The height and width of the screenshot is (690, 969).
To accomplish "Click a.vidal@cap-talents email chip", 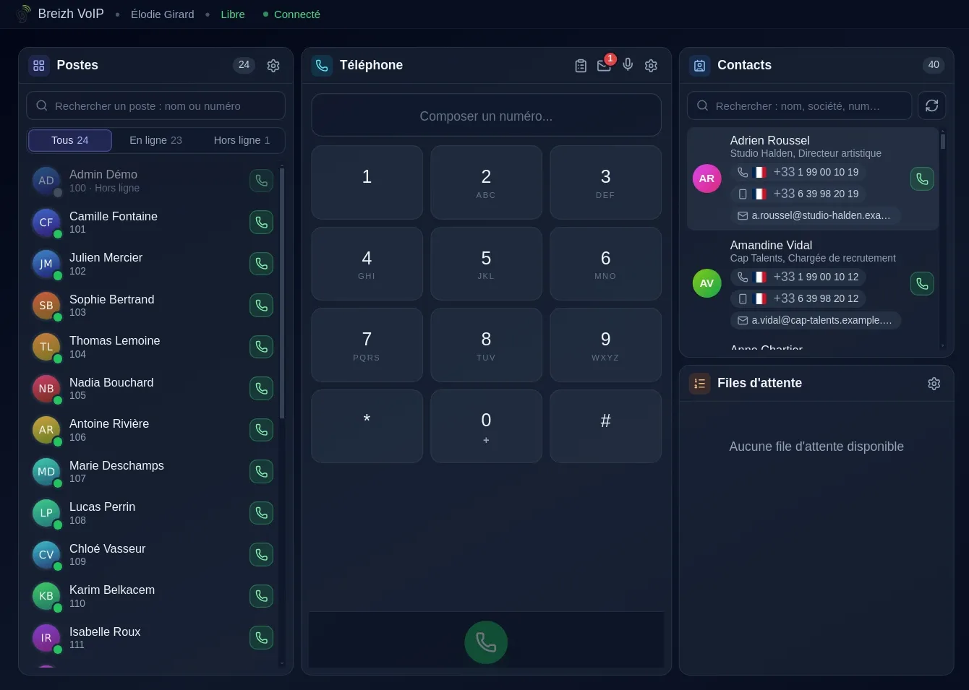I will [815, 320].
